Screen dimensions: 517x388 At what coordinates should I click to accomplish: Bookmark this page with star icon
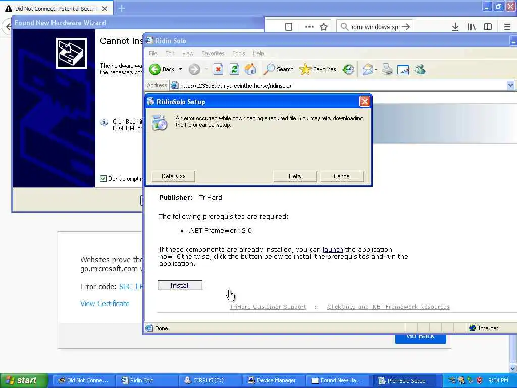click(324, 27)
